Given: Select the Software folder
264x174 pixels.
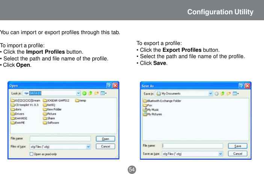Looking at the screenshot, I should (51, 123).
